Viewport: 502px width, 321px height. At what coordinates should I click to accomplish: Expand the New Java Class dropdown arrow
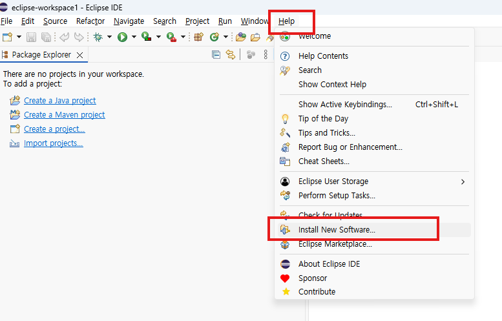(x=225, y=37)
